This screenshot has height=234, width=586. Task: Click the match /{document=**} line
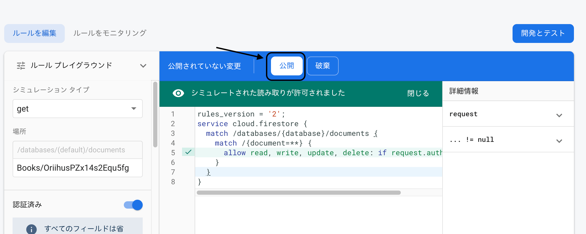263,143
